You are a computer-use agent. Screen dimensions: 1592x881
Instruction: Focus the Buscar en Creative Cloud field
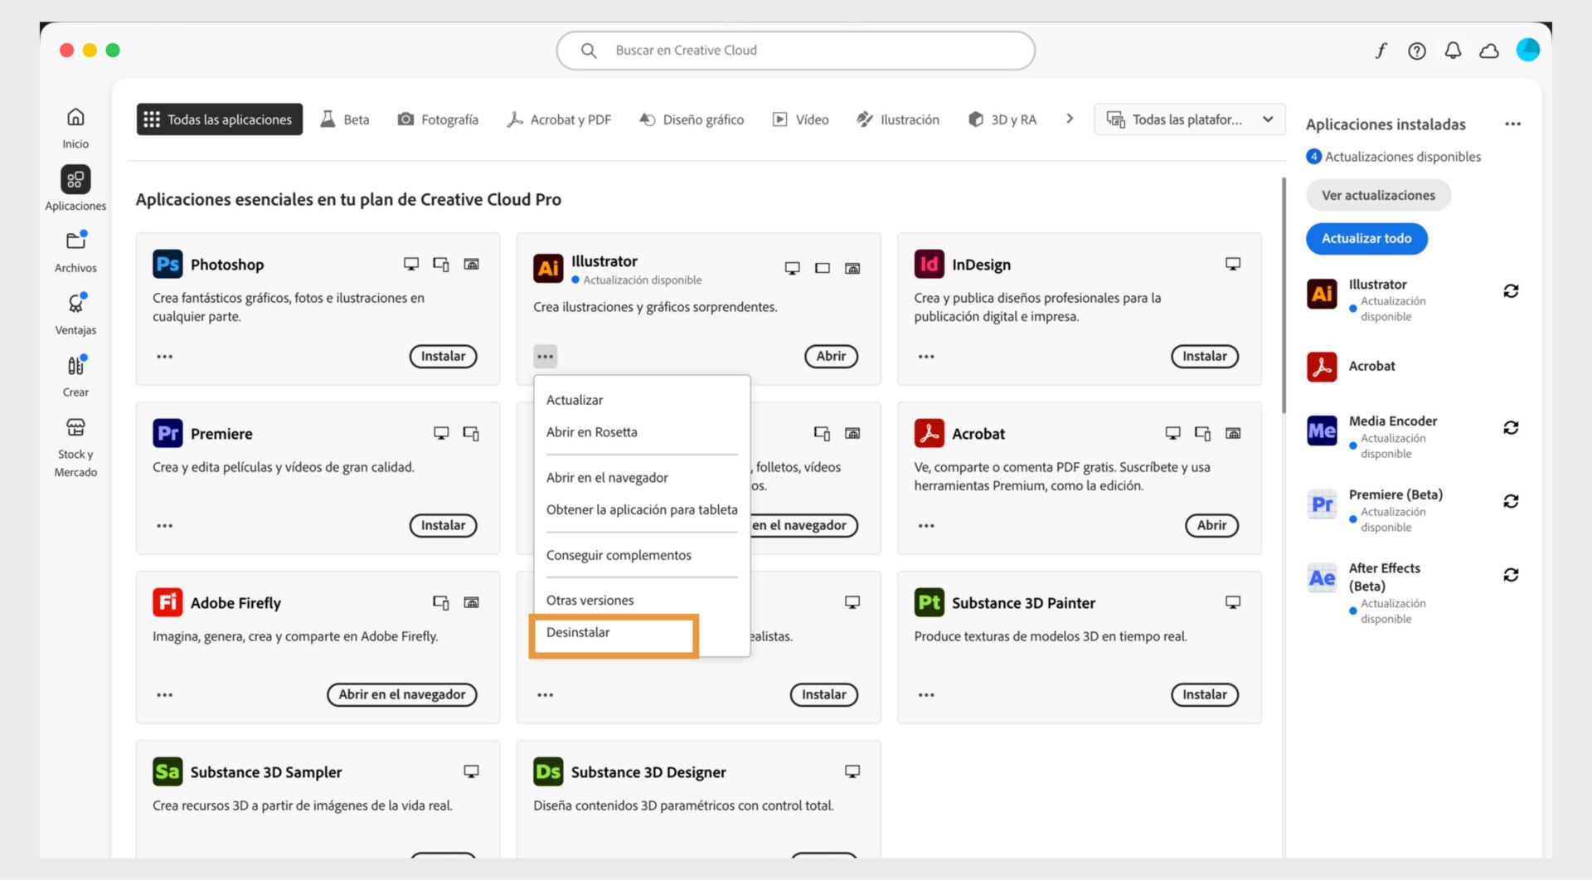[795, 51]
